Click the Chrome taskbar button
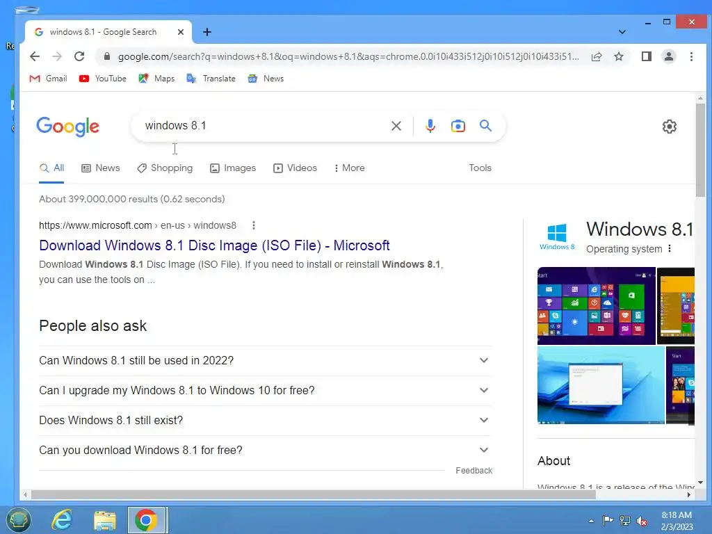712x534 pixels. point(147,520)
